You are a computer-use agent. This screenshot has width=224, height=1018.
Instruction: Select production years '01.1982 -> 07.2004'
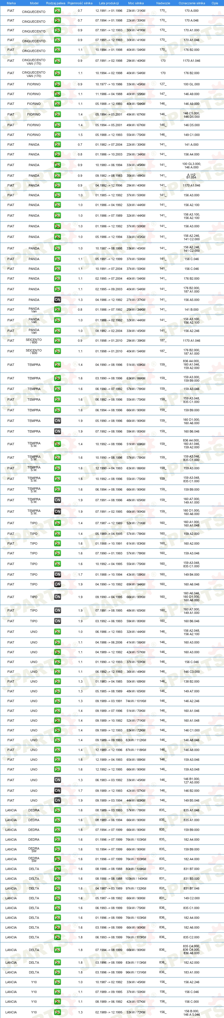[x=109, y=145]
